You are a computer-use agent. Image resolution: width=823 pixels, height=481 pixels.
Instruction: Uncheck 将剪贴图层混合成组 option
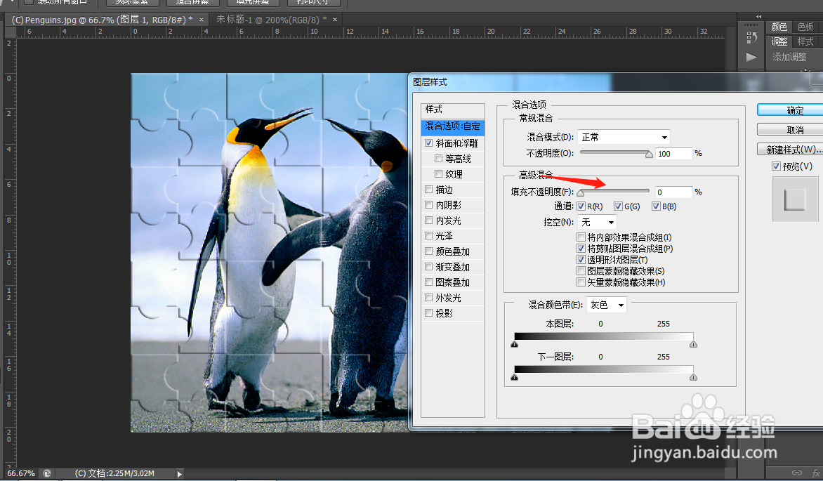point(581,248)
